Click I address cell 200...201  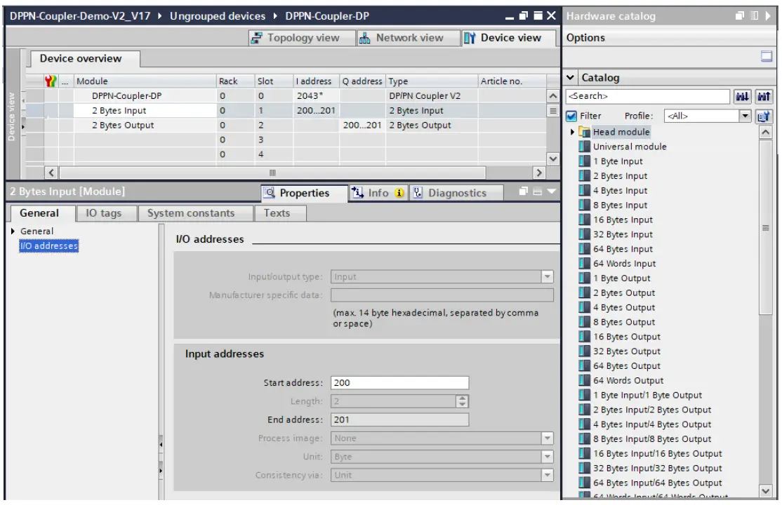[316, 111]
